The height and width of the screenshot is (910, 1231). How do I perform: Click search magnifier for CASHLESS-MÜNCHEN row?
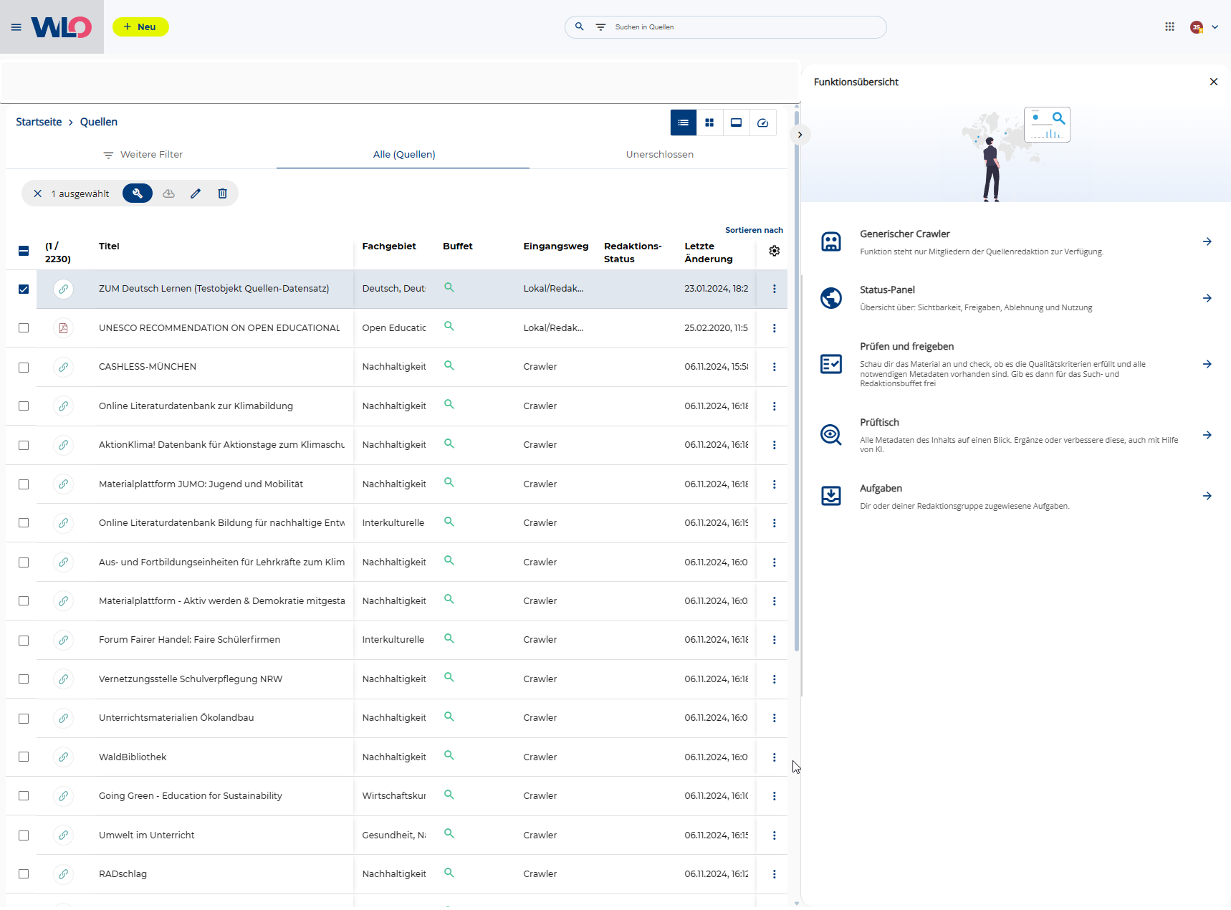[449, 365]
